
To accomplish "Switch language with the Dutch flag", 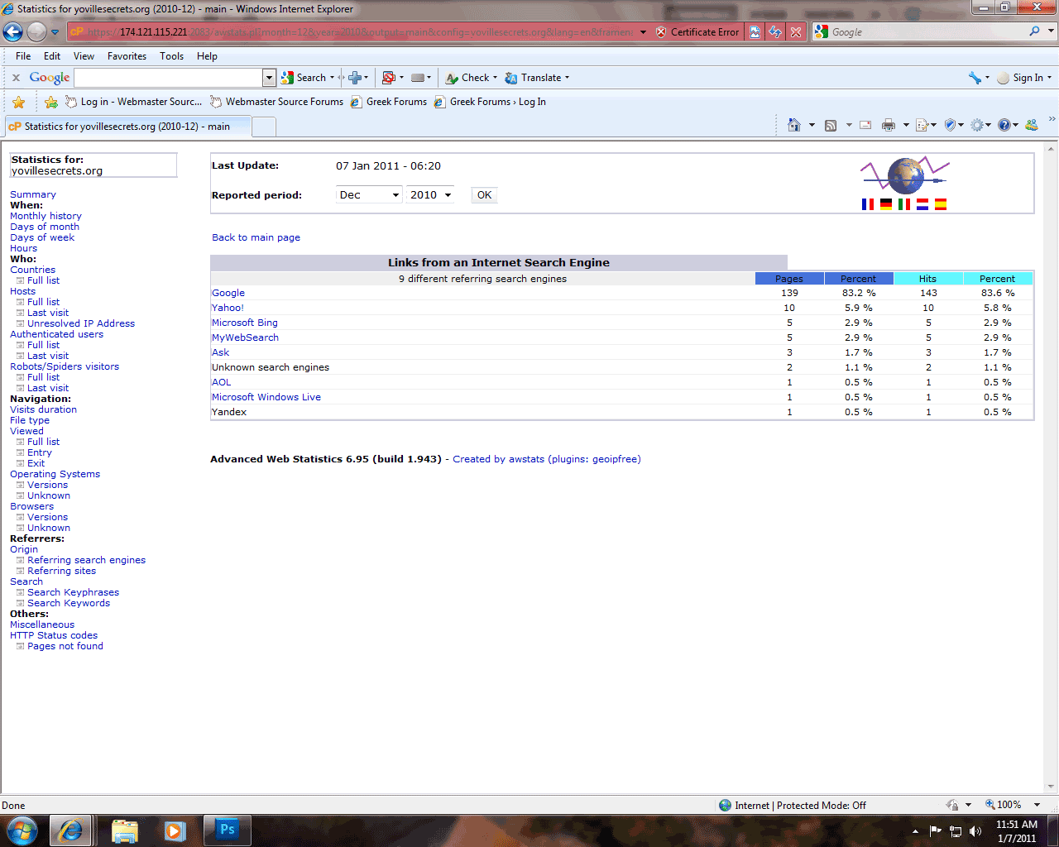I will pyautogui.click(x=922, y=204).
